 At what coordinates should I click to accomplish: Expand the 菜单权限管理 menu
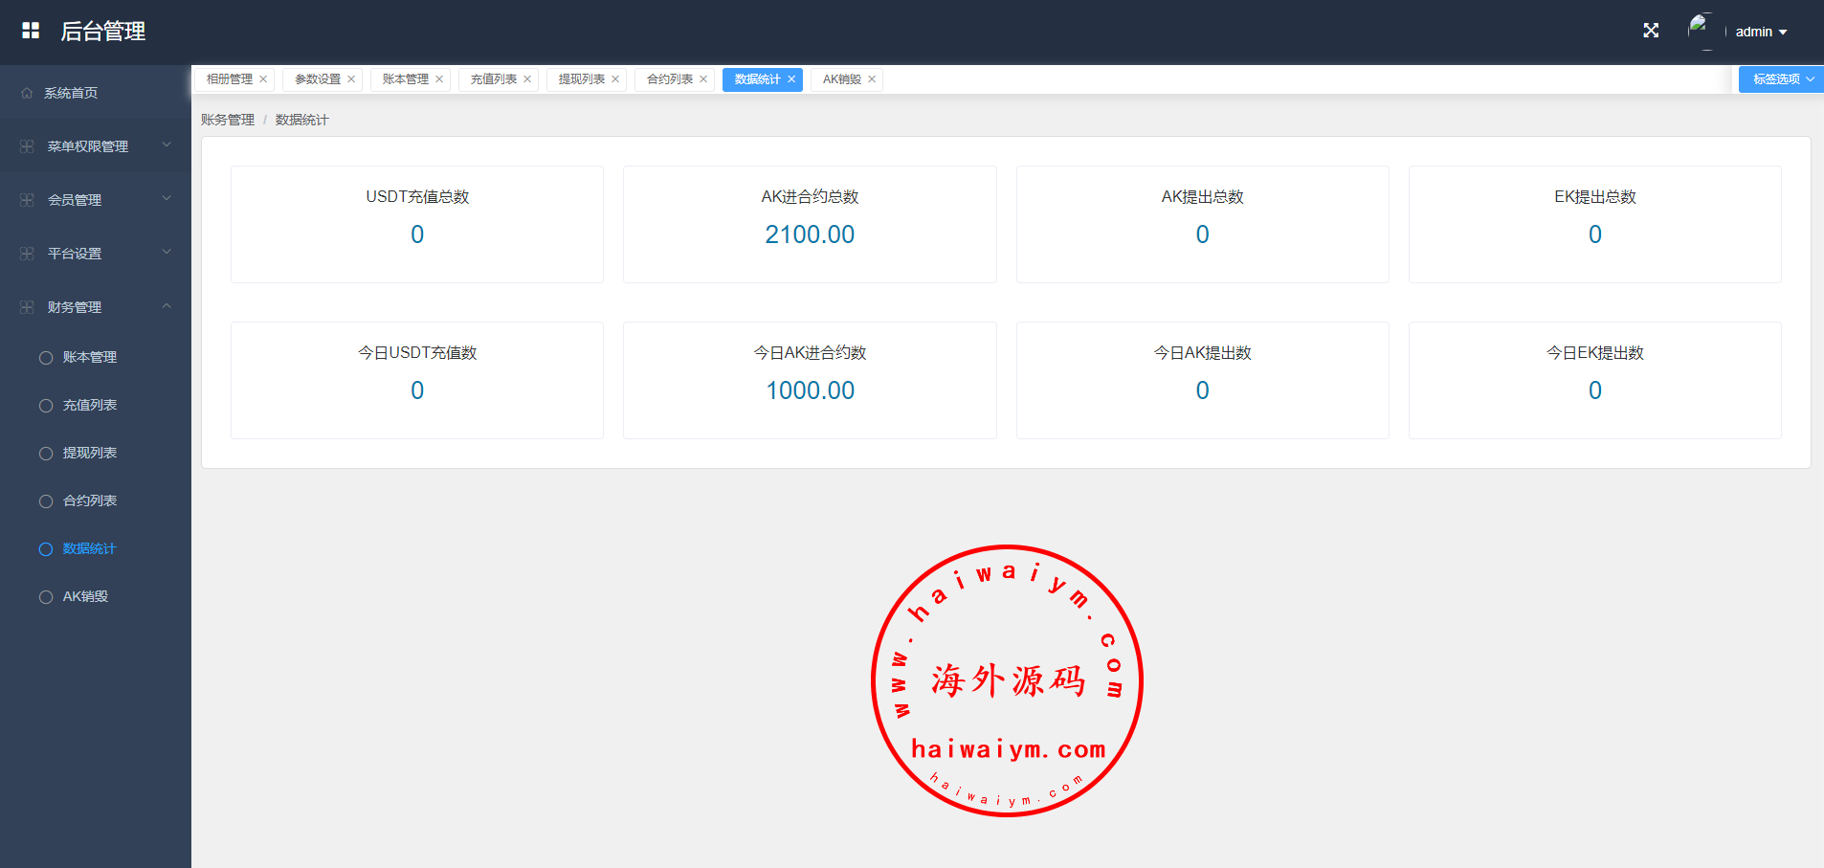point(96,146)
